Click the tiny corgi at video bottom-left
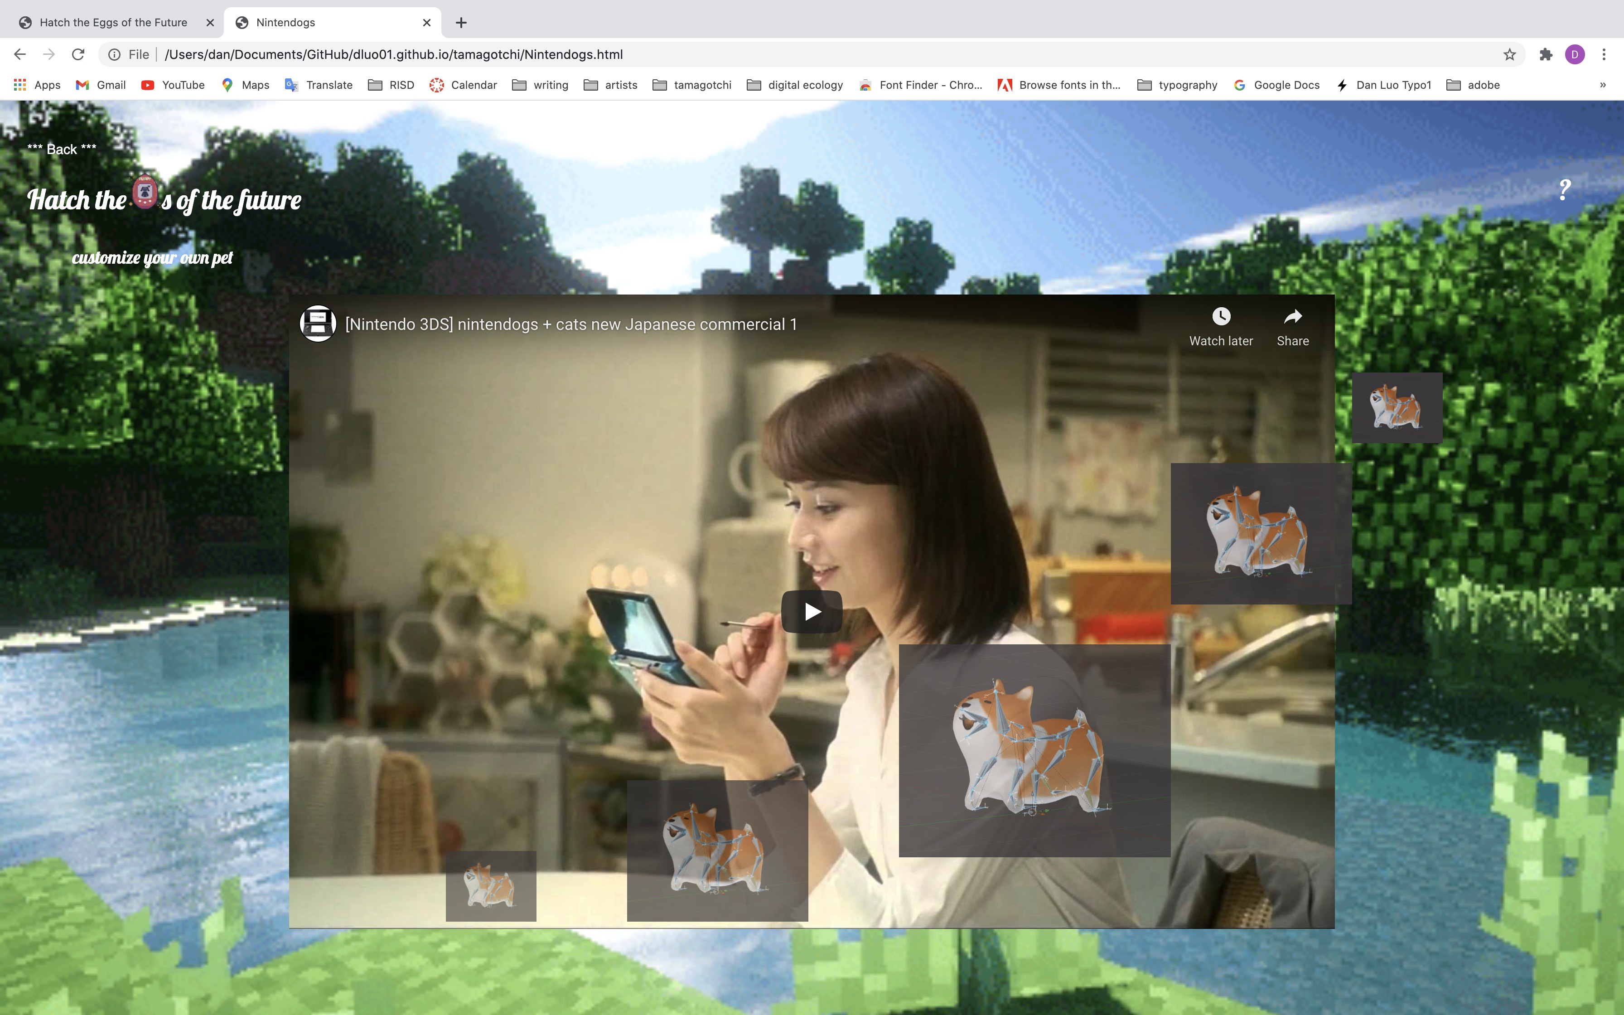Image resolution: width=1624 pixels, height=1015 pixels. tap(491, 886)
